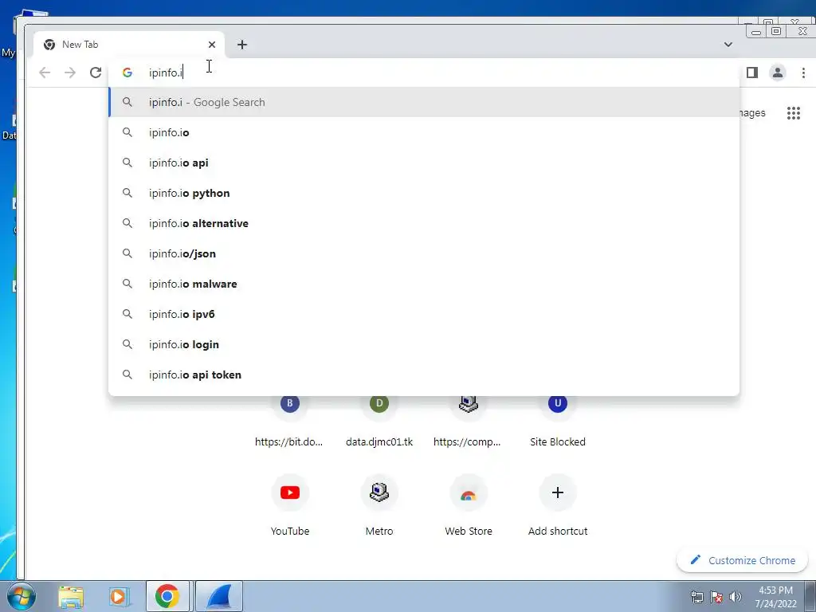Image resolution: width=816 pixels, height=612 pixels.
Task: Pick 'ipinfo.io malware' suggestion
Action: tap(424, 284)
